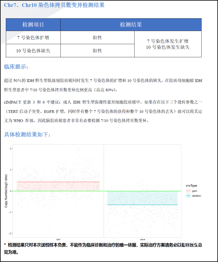
Task: Click the 具体检测结果如下 section heading
Action: [x=27, y=134]
